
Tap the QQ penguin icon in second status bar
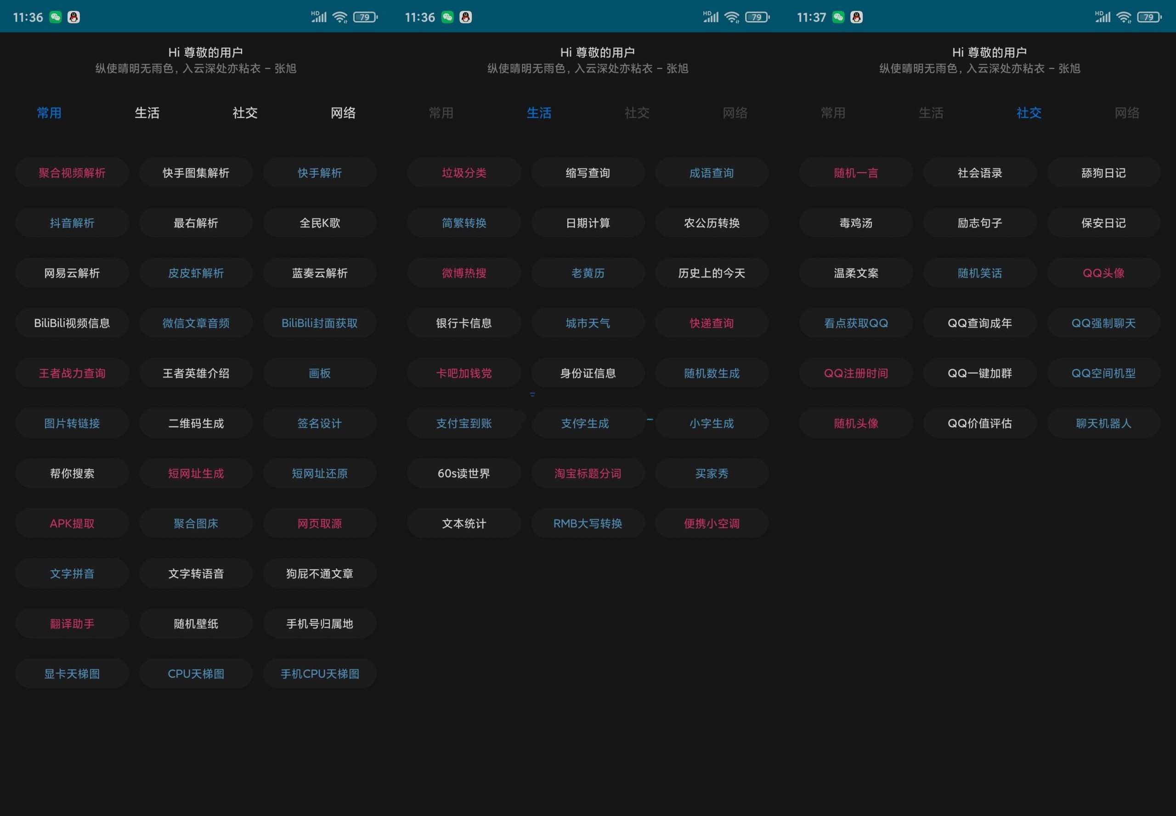pyautogui.click(x=466, y=17)
